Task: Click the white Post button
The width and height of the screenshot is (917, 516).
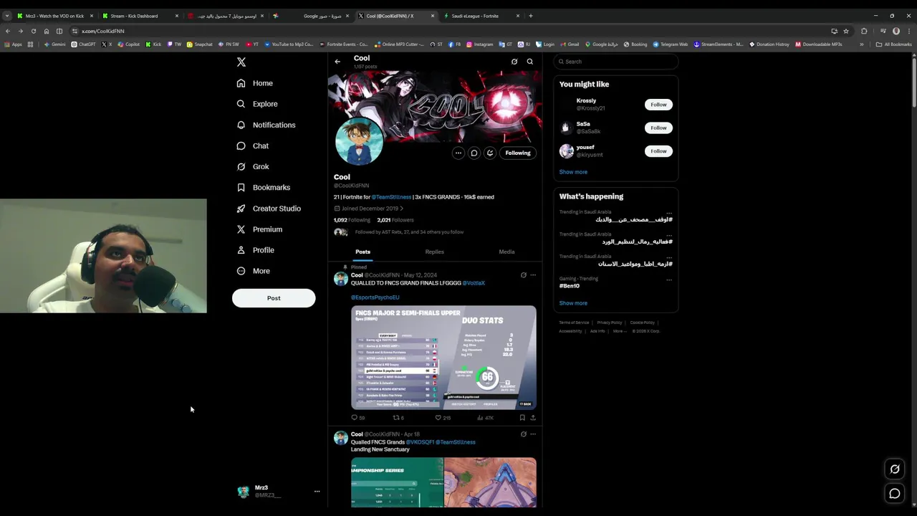Action: pyautogui.click(x=274, y=298)
